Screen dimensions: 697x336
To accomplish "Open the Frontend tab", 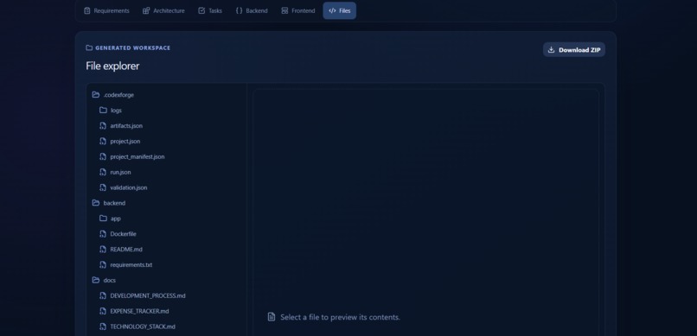I will (297, 10).
